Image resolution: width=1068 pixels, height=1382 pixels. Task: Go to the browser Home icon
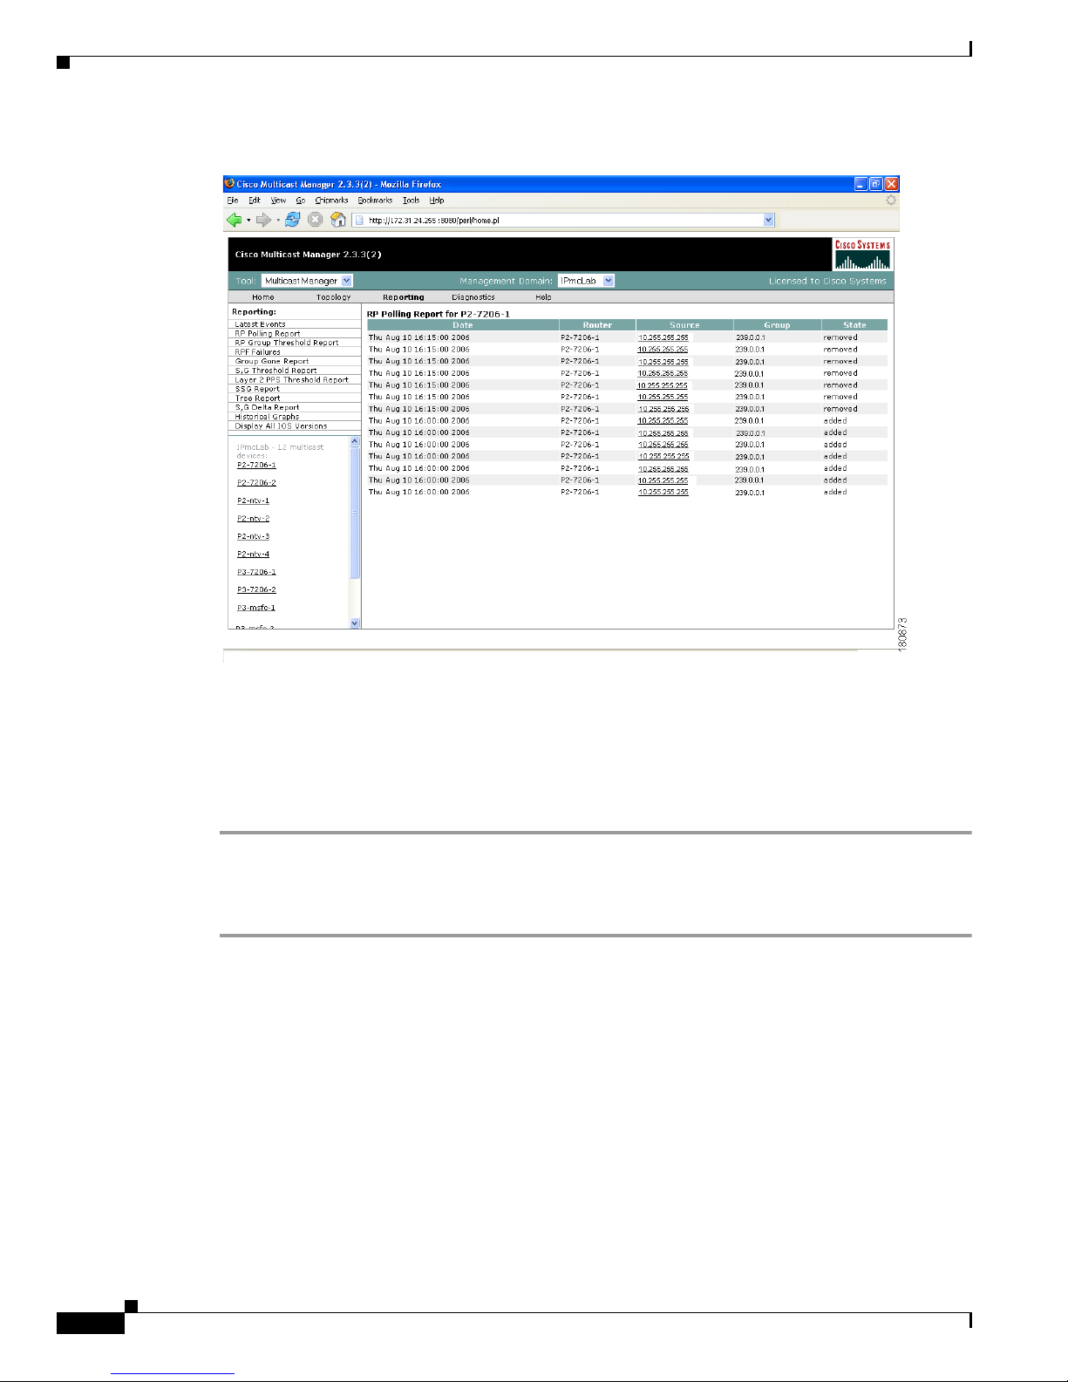pos(338,220)
